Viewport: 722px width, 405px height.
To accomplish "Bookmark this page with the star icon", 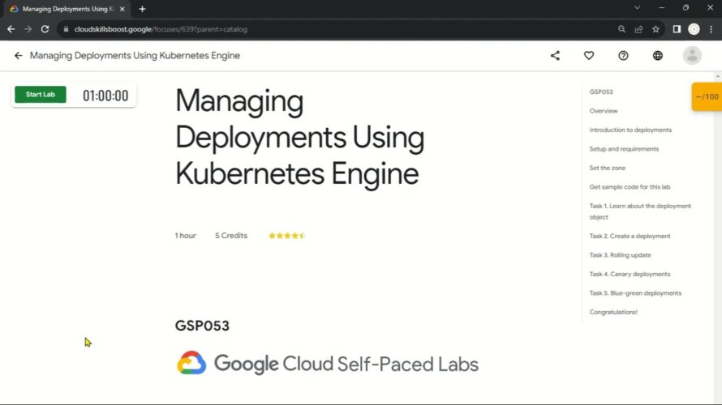I will [655, 29].
